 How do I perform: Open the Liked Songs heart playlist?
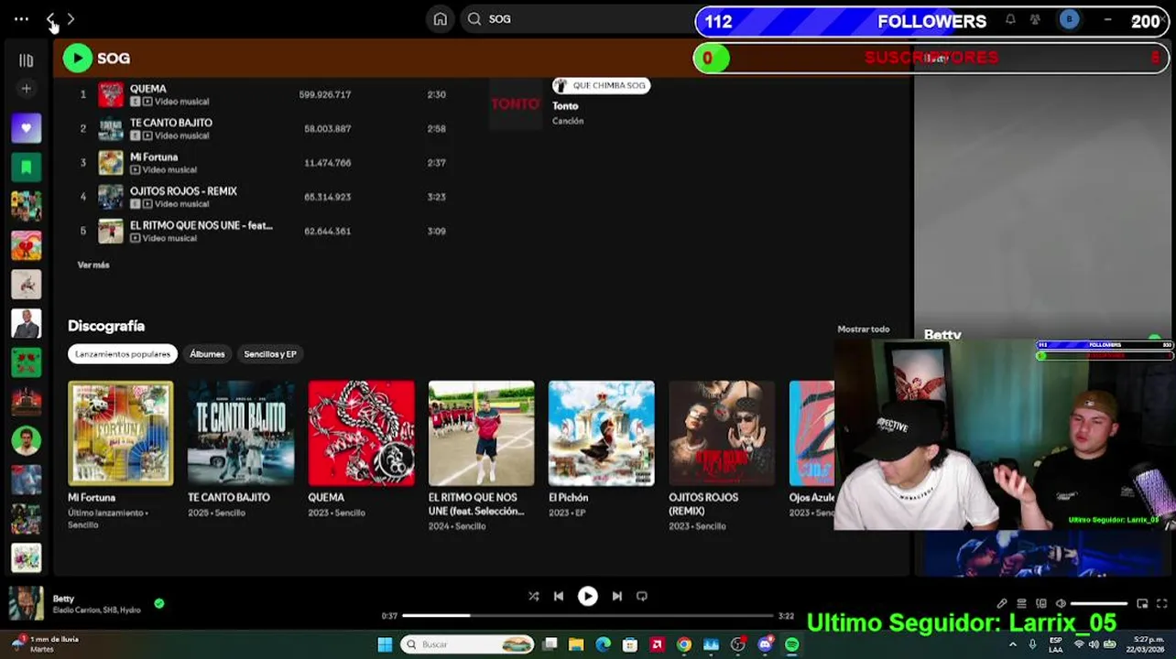26,128
